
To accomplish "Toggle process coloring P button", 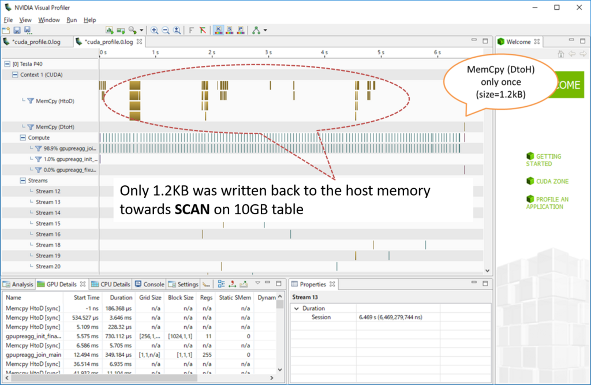I will pyautogui.click(x=241, y=31).
